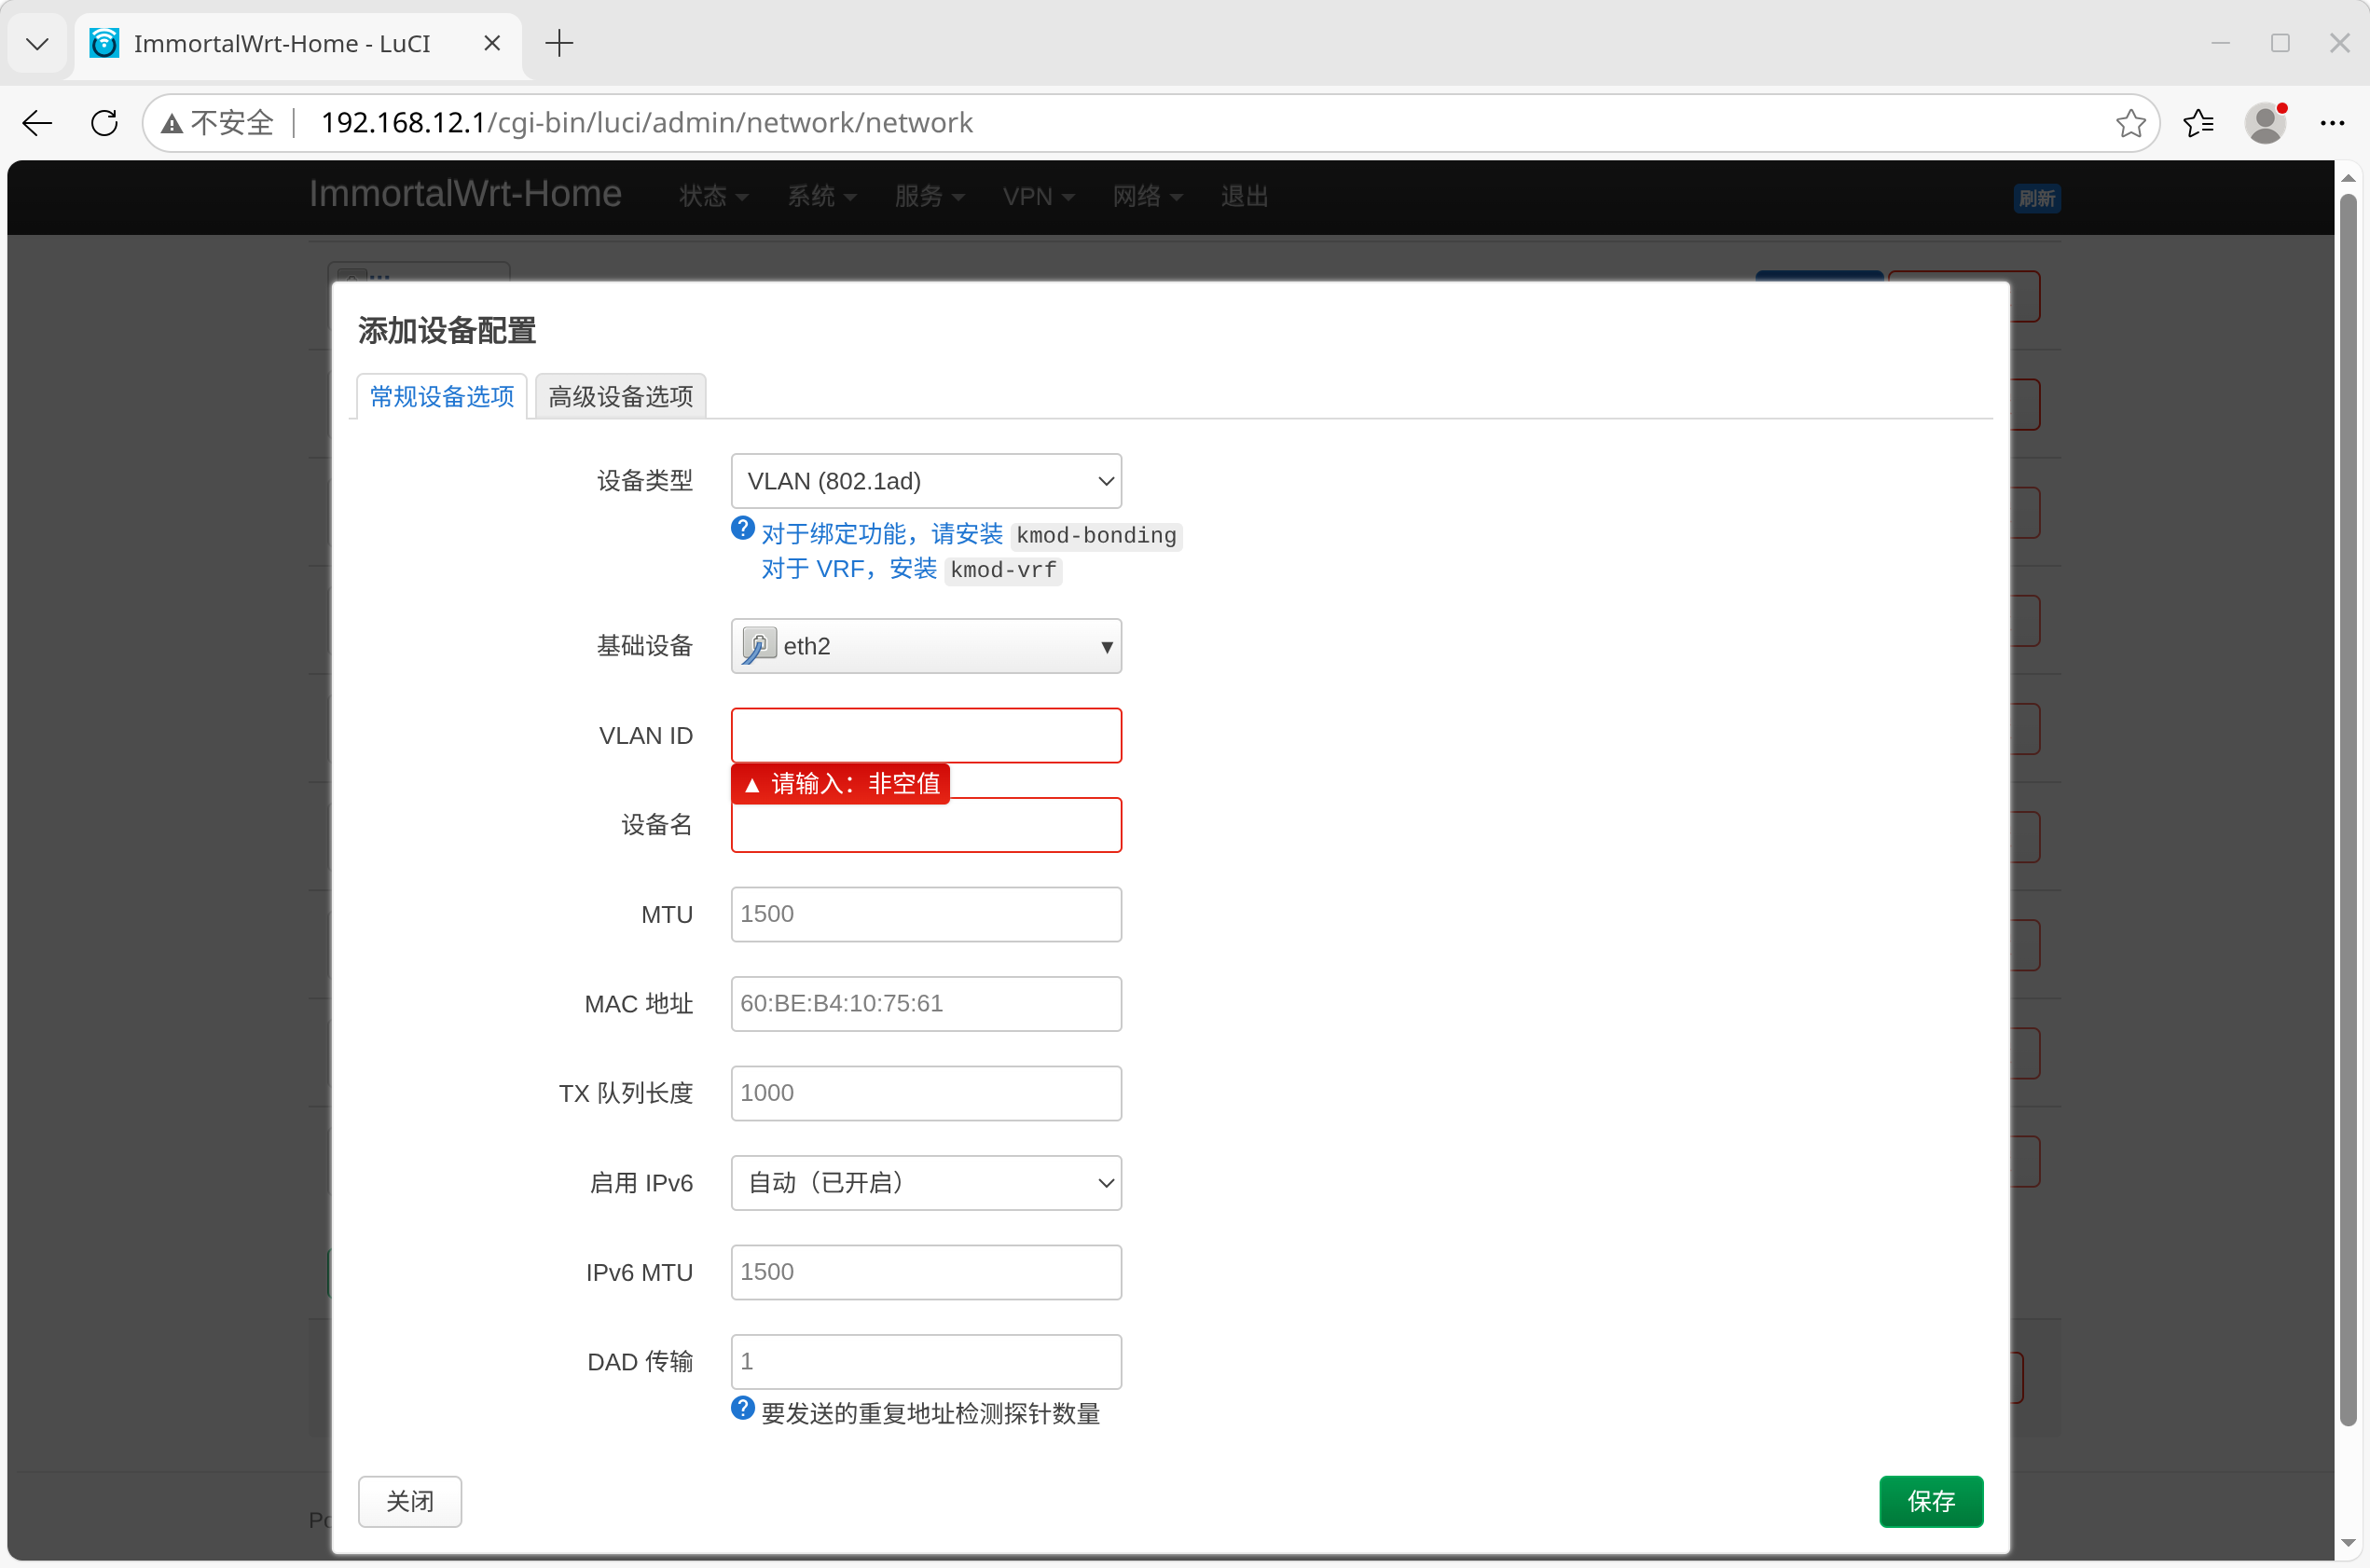This screenshot has height=1568, width=2370.
Task: Click the bookmark star icon in address bar
Action: [2130, 123]
